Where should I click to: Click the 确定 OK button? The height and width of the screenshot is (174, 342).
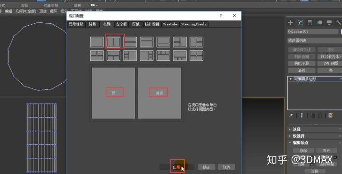(207, 167)
